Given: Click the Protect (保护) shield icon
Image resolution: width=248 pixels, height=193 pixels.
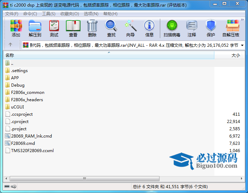Looking at the screenshot, I should [211, 28].
